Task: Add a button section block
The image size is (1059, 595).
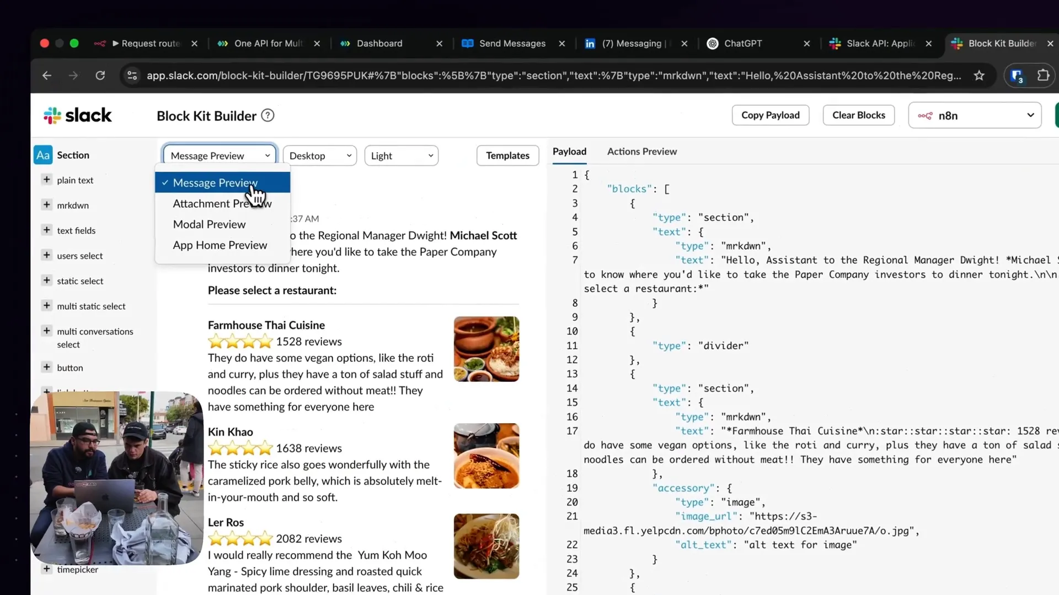Action: pos(47,367)
